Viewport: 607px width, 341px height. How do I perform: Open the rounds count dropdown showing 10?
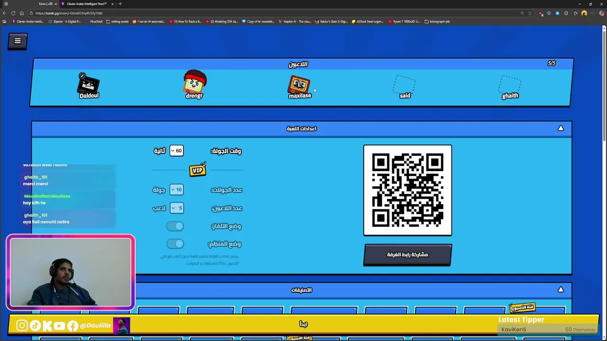click(176, 189)
